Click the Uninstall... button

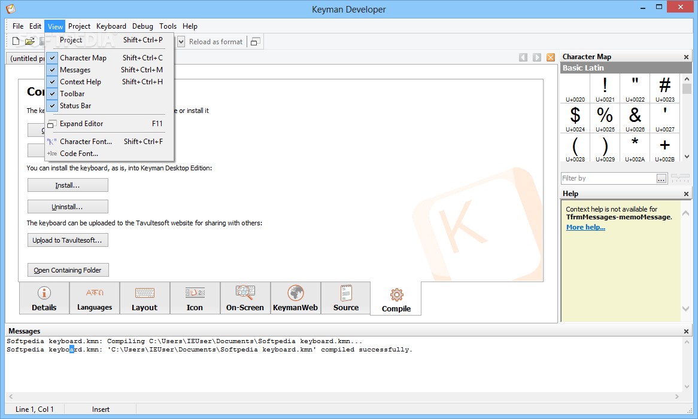click(68, 207)
